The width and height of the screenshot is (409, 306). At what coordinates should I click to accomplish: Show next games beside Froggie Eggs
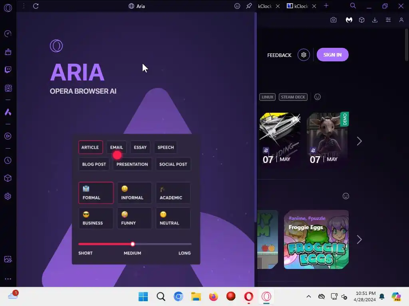[x=359, y=239]
